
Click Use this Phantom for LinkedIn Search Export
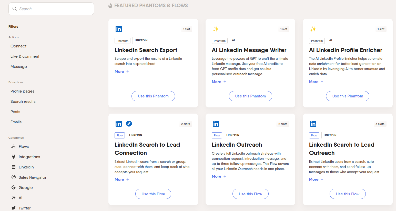[x=153, y=96]
